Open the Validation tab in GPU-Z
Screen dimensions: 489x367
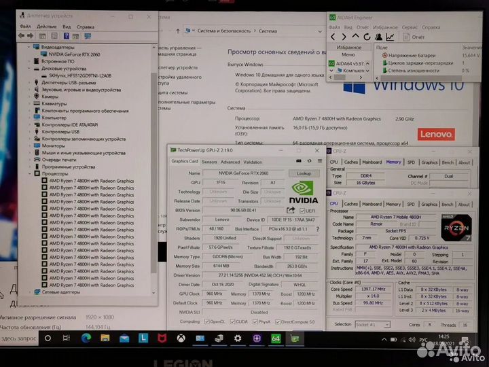(x=253, y=162)
